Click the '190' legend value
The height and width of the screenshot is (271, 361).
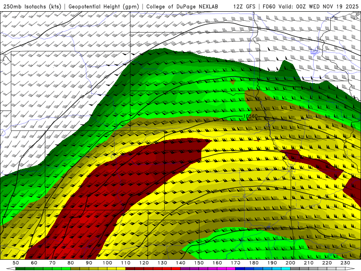coord(272,263)
